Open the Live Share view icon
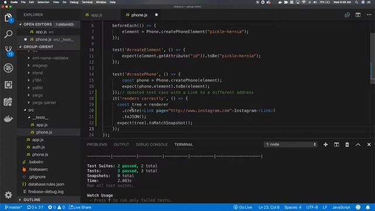375x211 pixels. click(8, 102)
